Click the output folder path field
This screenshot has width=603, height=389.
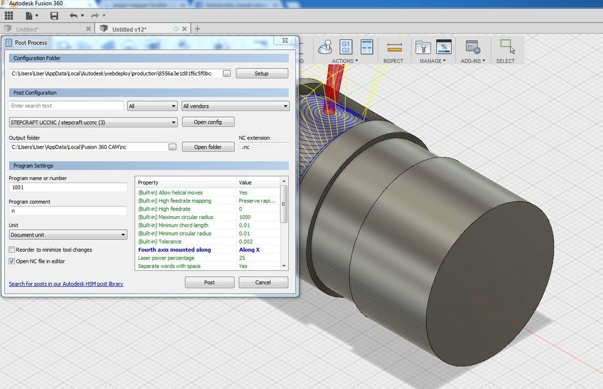click(88, 147)
